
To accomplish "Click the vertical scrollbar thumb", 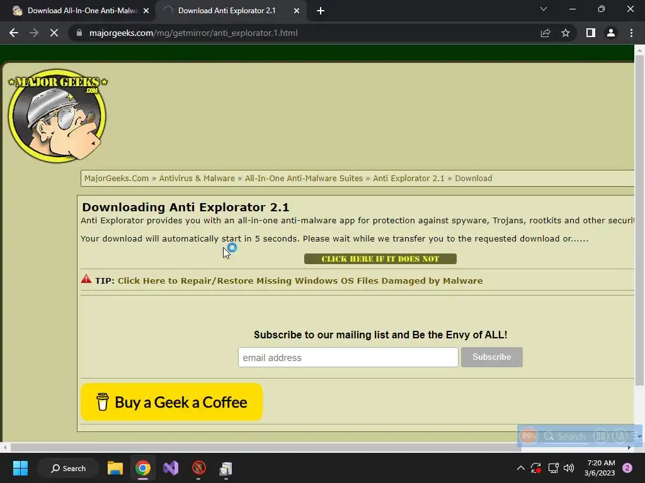I will pos(639,220).
